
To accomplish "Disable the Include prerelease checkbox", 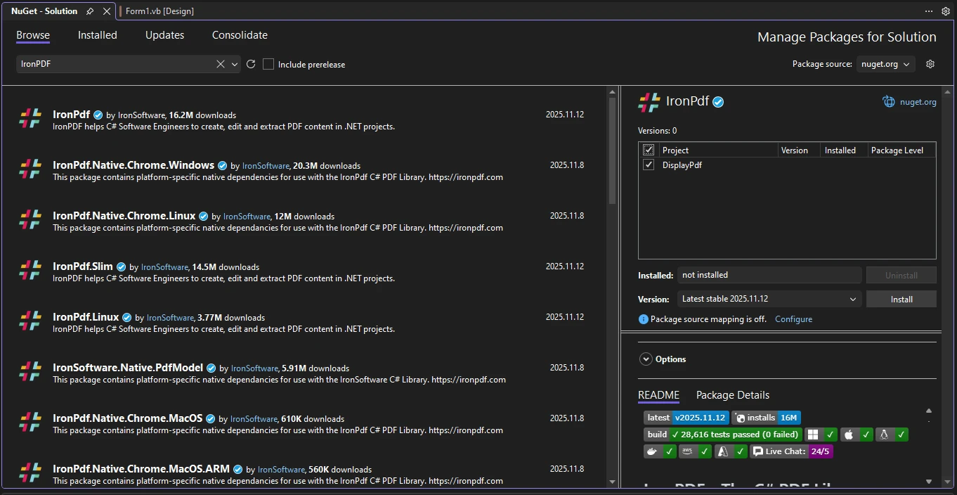I will (x=268, y=64).
